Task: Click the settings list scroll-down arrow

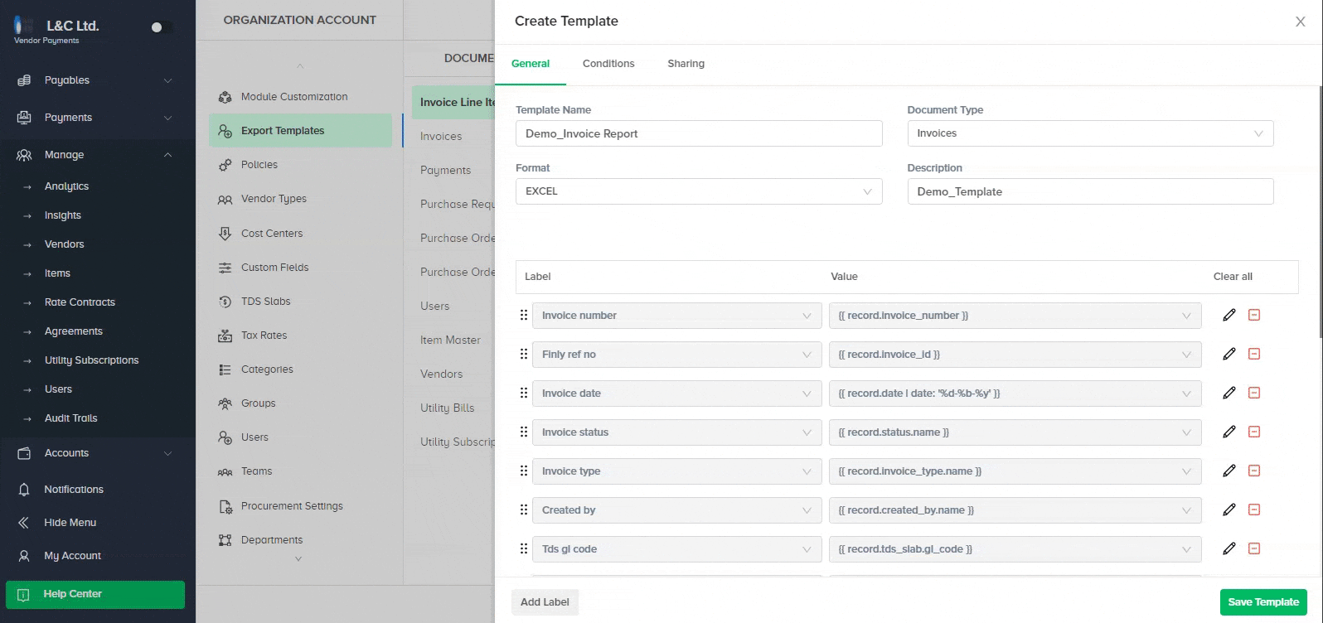Action: (299, 559)
